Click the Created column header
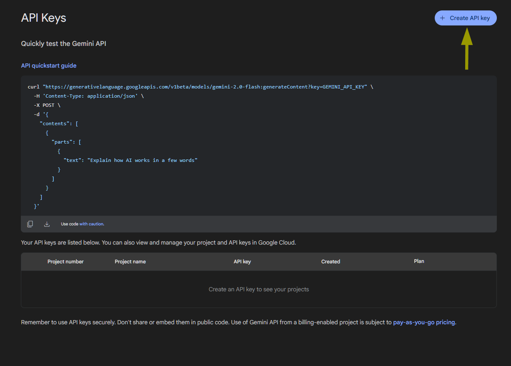 click(x=331, y=262)
